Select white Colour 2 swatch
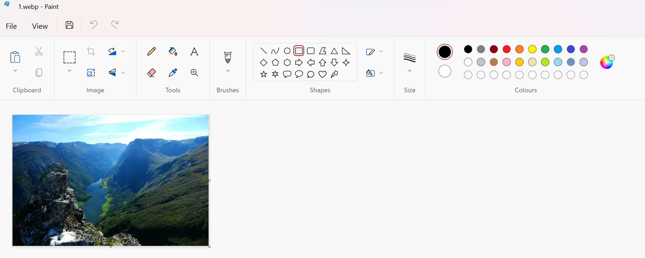 (x=445, y=71)
